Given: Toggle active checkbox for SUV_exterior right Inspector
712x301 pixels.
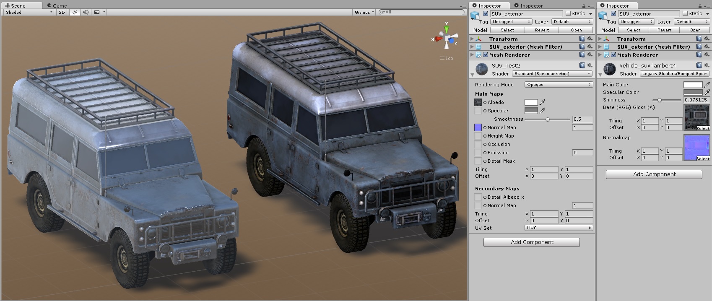Looking at the screenshot, I should (613, 13).
